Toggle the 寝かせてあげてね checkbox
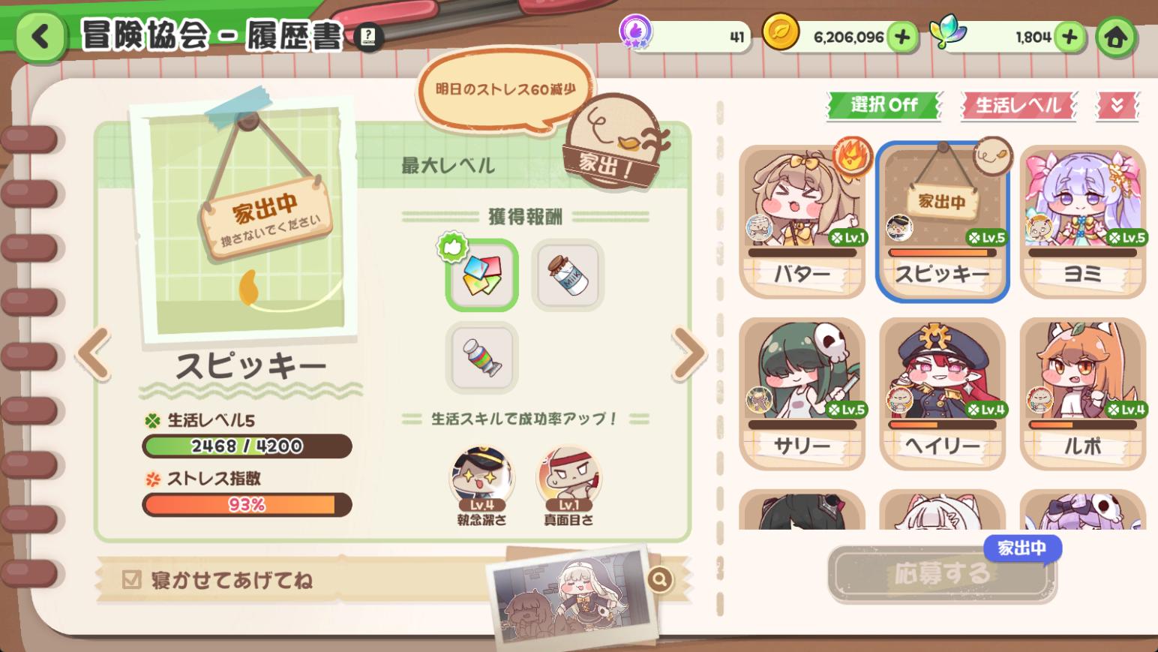The image size is (1158, 652). [x=132, y=579]
